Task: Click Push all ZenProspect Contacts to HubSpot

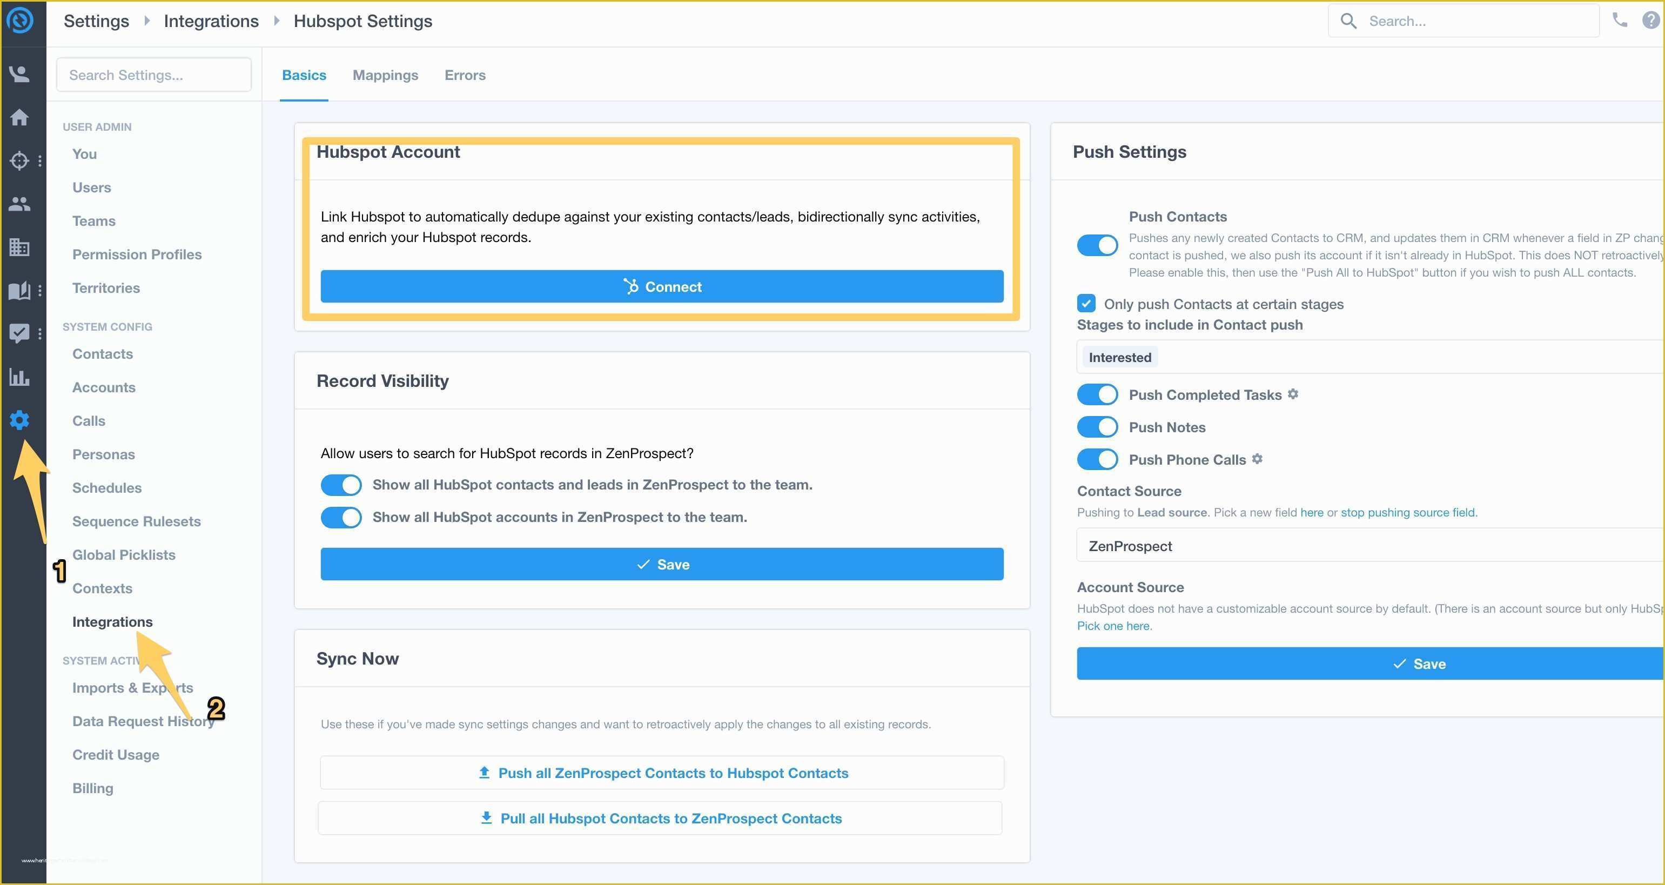Action: click(x=662, y=772)
